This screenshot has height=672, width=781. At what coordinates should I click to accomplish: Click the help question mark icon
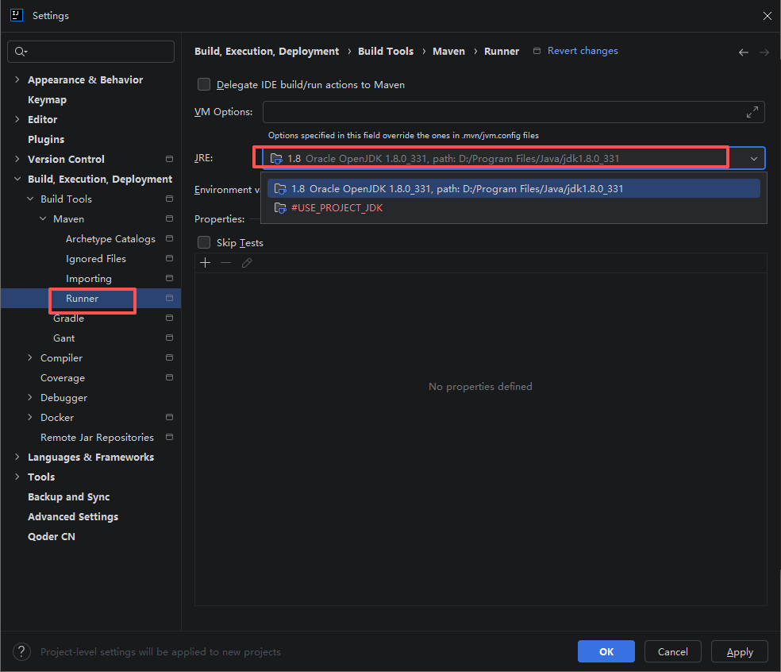tap(22, 651)
